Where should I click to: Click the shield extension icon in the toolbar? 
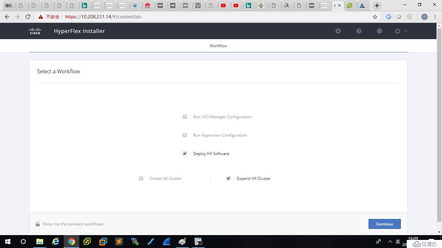(x=409, y=17)
